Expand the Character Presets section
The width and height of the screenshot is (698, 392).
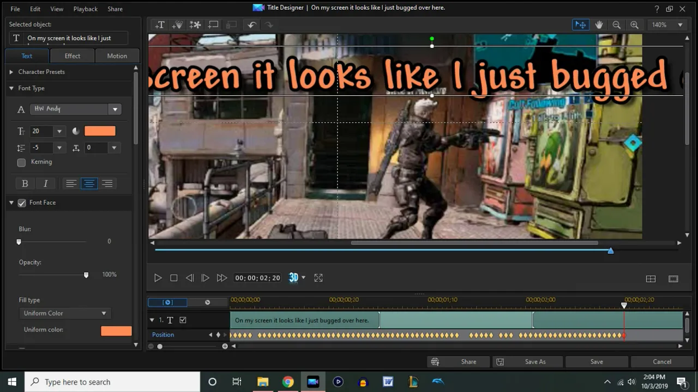tap(11, 72)
